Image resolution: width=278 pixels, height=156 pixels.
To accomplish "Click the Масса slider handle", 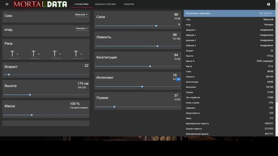I will (32, 115).
